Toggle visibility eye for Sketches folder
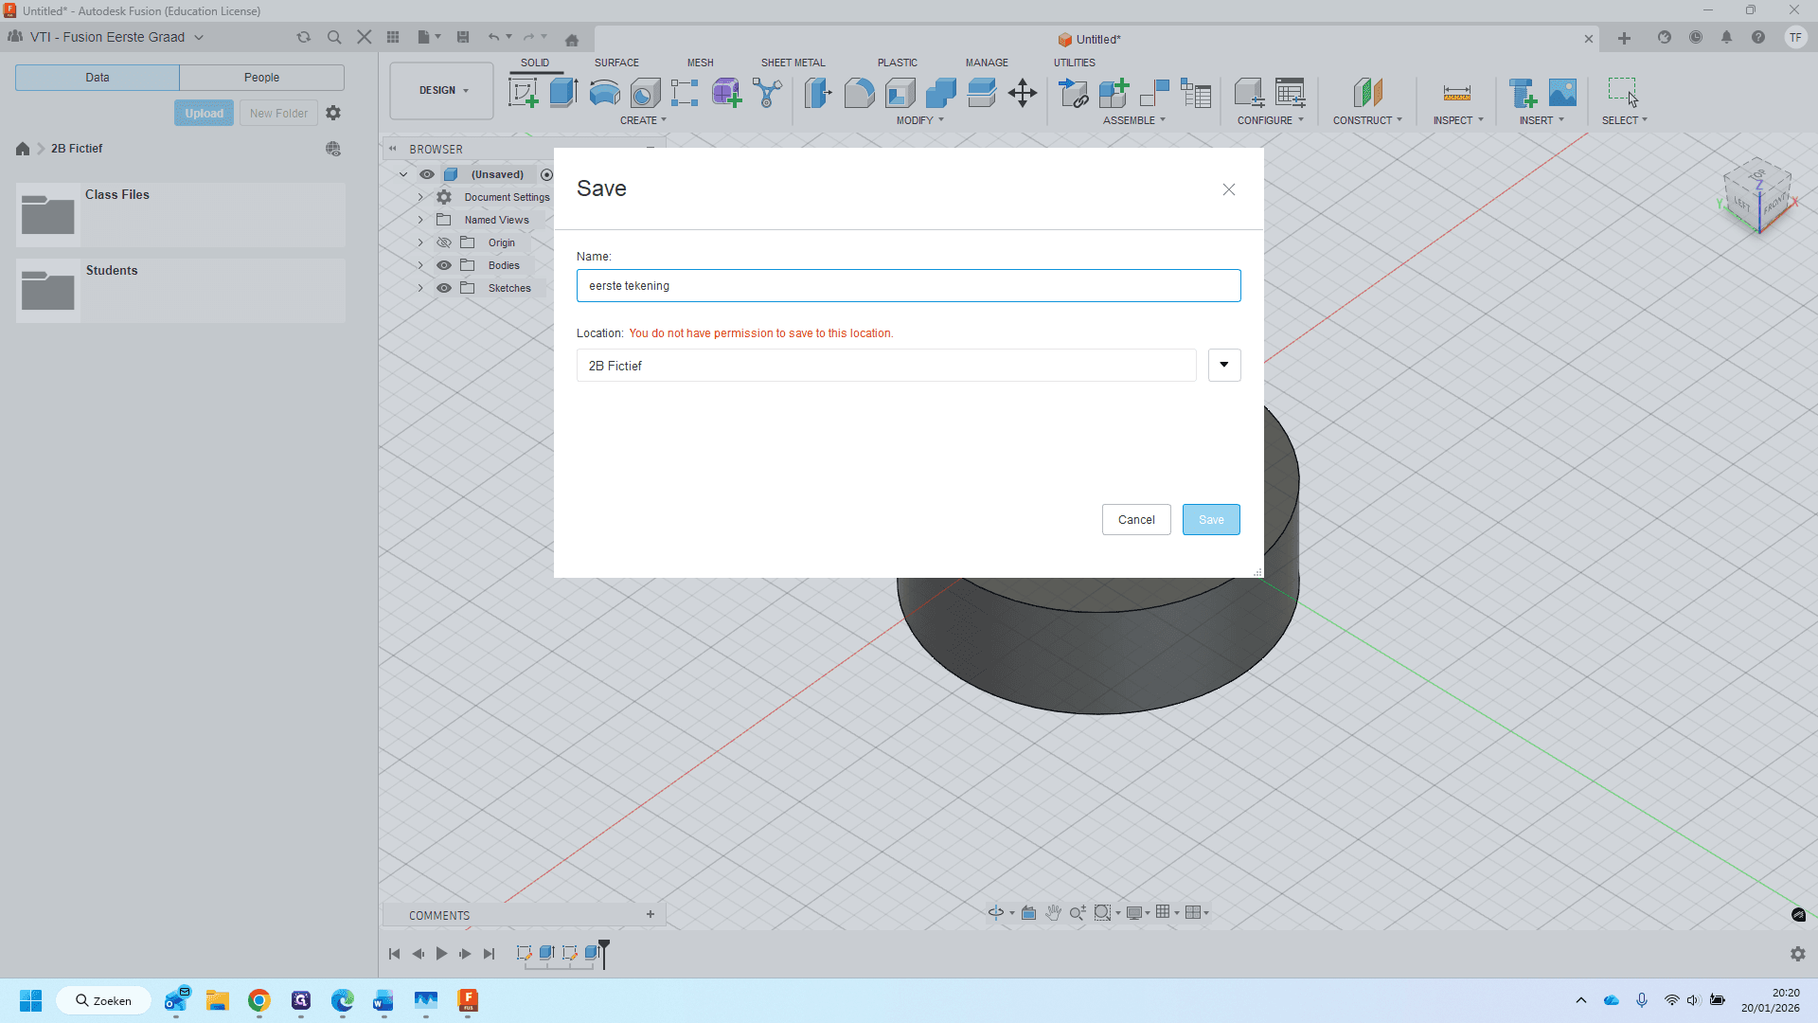 pos(443,288)
